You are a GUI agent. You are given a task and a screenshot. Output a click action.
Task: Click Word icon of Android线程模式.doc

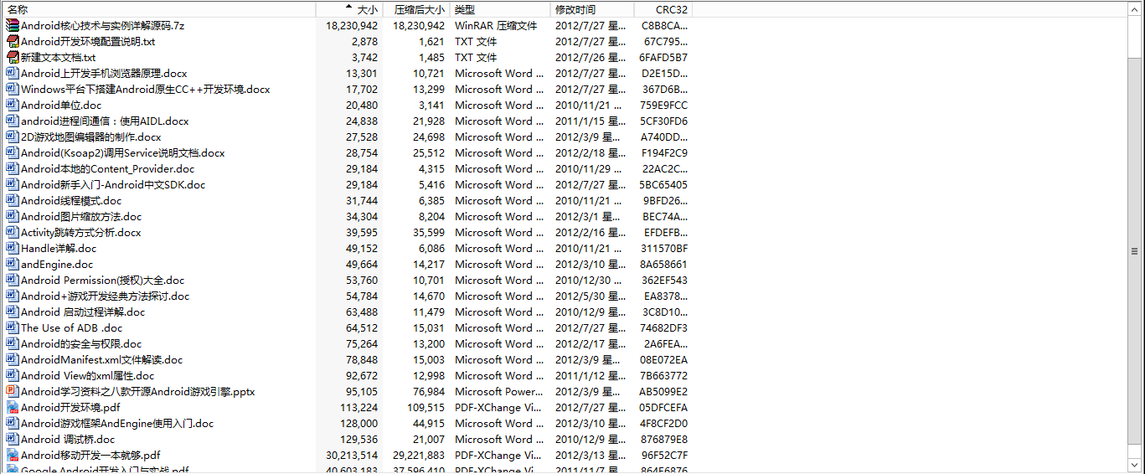pos(13,200)
